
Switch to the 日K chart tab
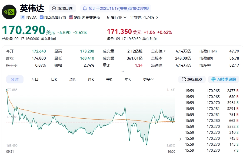54,79
